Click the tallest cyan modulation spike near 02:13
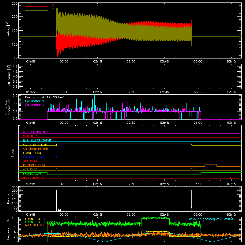Viewport: 245px width, 245px height. pos(94,103)
